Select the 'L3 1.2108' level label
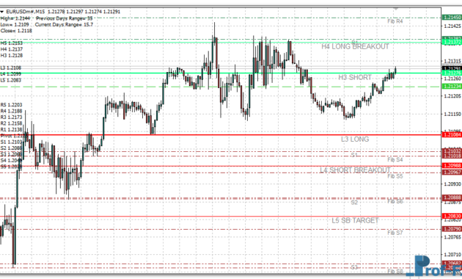The image size is (462, 279). pos(11,68)
